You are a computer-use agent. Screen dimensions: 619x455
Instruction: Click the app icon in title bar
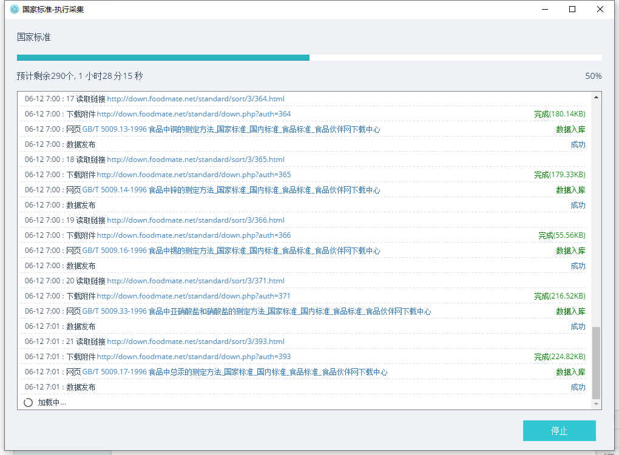click(14, 9)
